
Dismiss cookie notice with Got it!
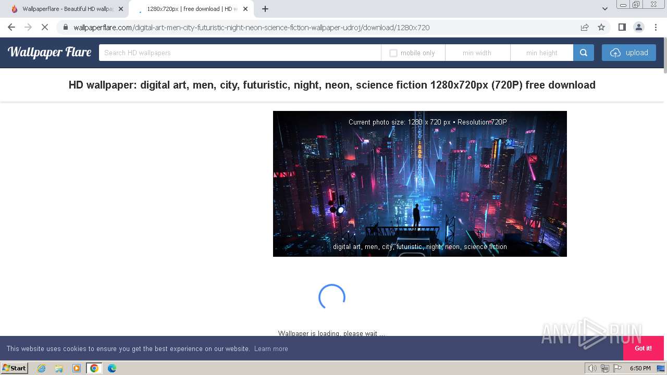(643, 348)
